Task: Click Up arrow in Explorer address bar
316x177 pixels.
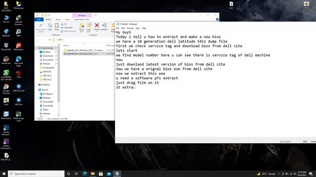Action: point(49,40)
